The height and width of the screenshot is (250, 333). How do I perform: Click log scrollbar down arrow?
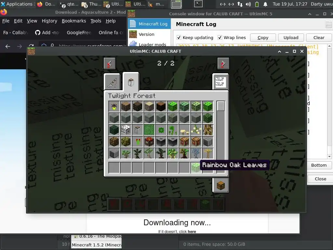(329, 157)
